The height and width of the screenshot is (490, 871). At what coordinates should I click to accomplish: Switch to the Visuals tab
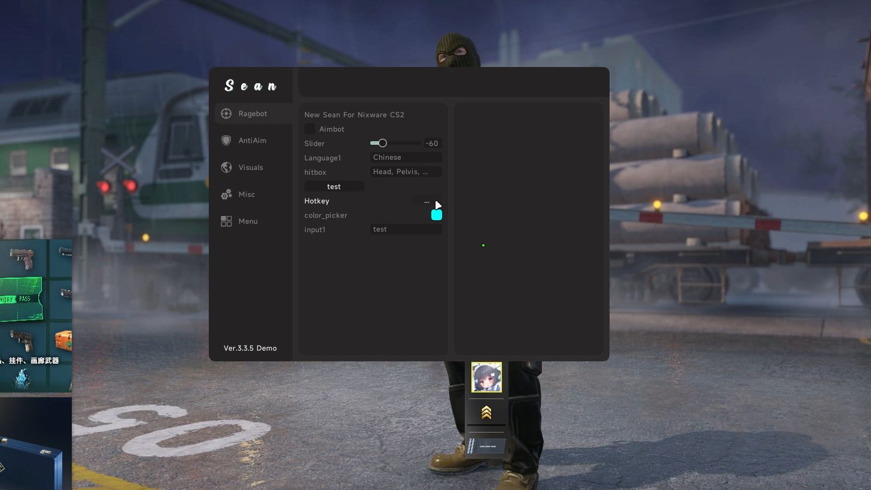(251, 167)
